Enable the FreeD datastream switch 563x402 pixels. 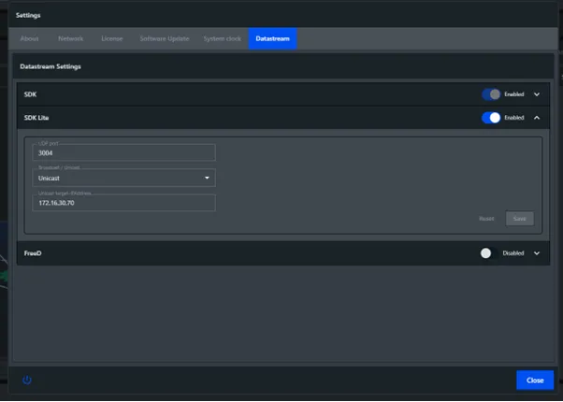click(x=489, y=253)
